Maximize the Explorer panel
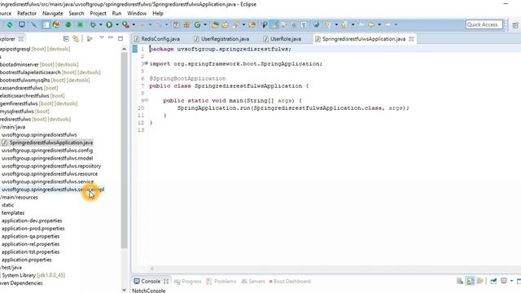This screenshot has width=521, height=293. coord(120,38)
